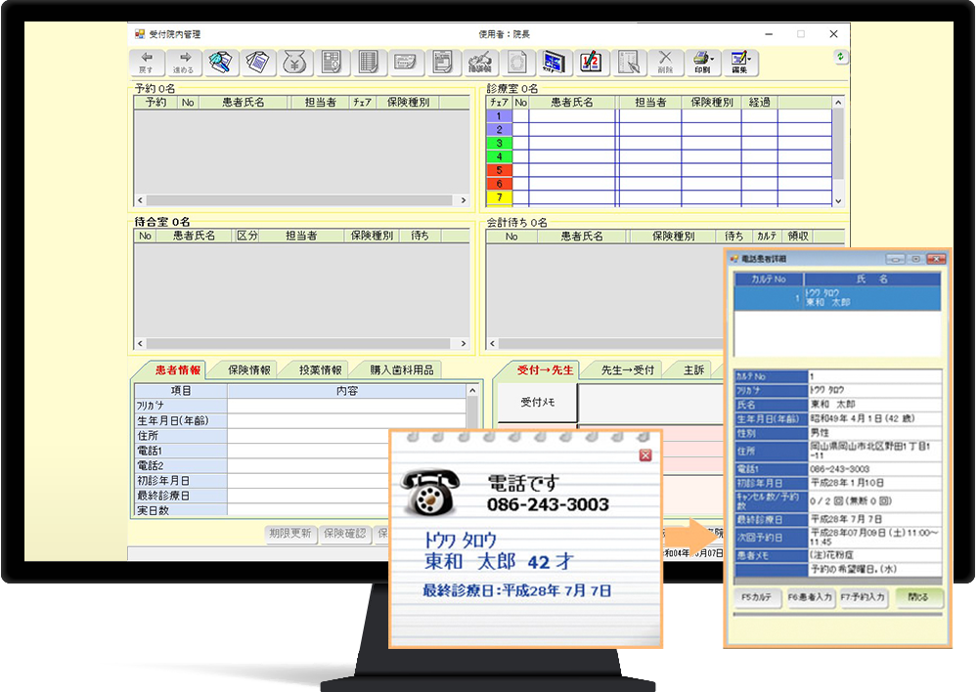The width and height of the screenshot is (978, 692).
Task: Select patient row 東和 太郎 in list
Action: coord(837,297)
